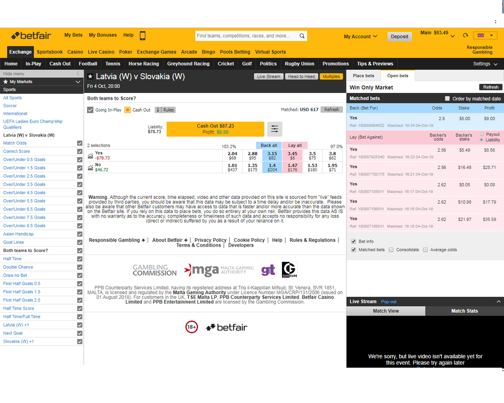
Task: Click Refresh in the Win Only Market panel
Action: tap(491, 87)
